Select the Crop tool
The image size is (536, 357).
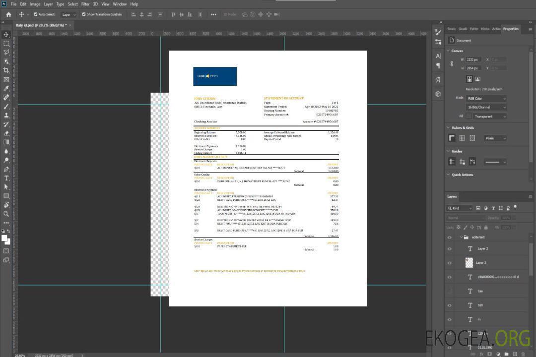[6, 70]
